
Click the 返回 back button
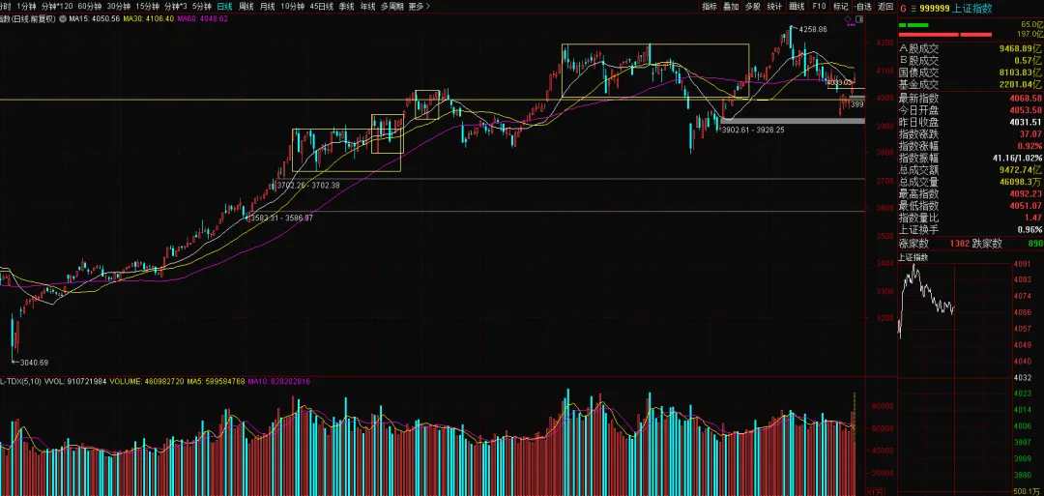884,6
